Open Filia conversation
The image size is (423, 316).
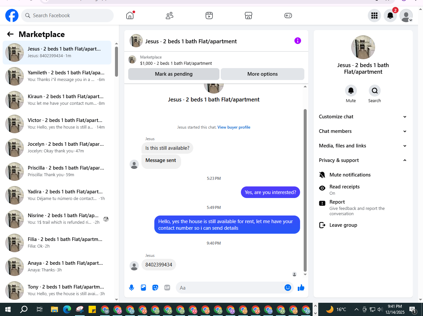pyautogui.click(x=57, y=243)
